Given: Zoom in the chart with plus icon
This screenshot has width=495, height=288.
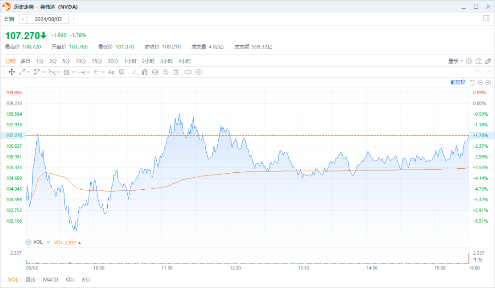Looking at the screenshot, I should point(488,82).
